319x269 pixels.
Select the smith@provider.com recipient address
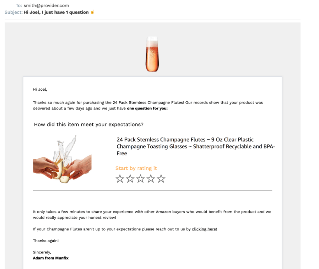click(46, 5)
